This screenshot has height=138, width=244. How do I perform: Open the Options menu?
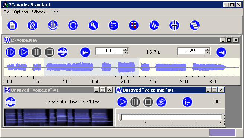21,12
